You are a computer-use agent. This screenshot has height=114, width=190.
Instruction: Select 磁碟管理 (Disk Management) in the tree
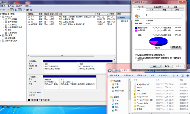11,38
